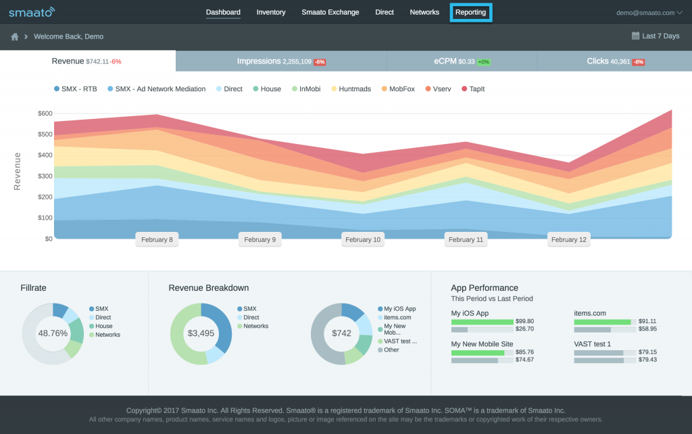Open items.com in App Performance
Viewport: 692px width, 434px height.
point(590,313)
